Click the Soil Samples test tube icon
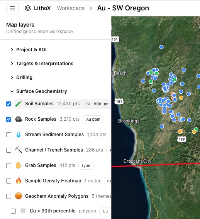Viewport: 200px width, 219px height. tap(19, 104)
